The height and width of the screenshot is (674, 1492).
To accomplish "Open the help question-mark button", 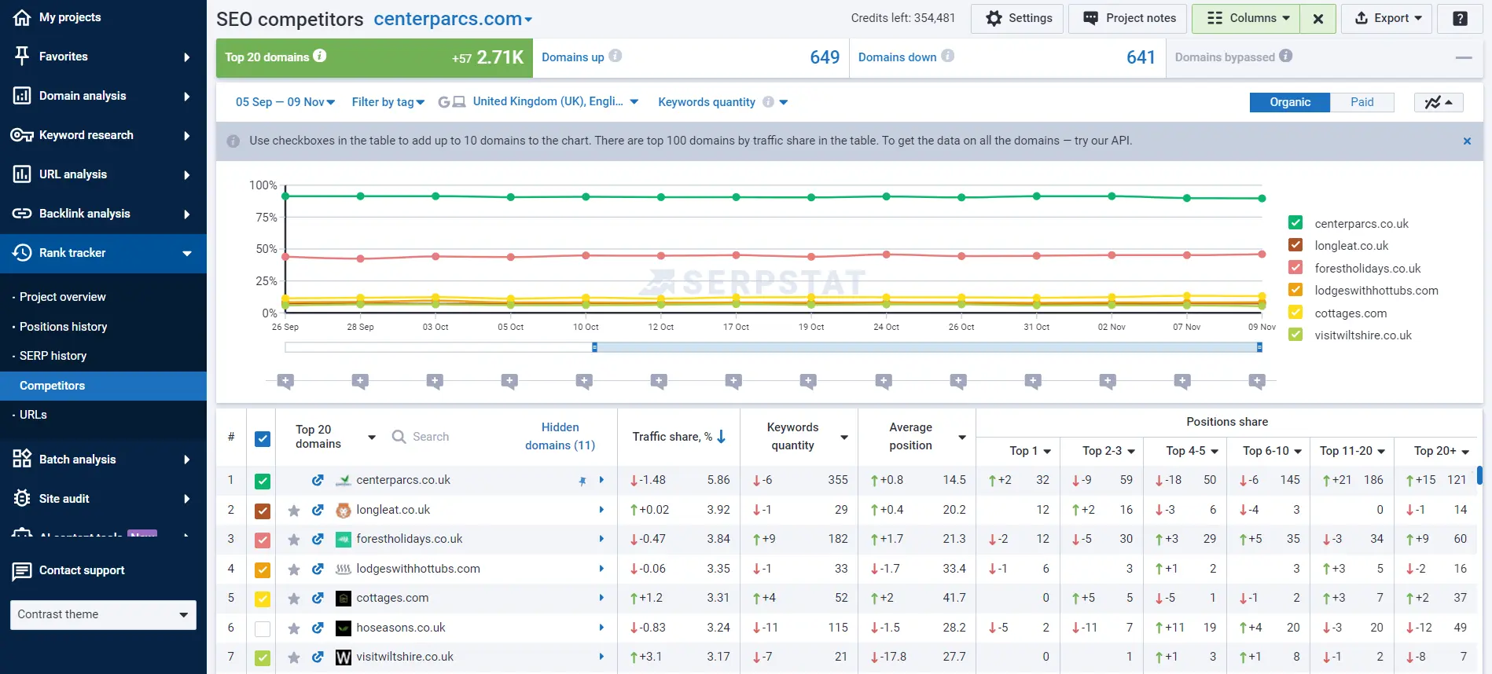I will (x=1460, y=18).
